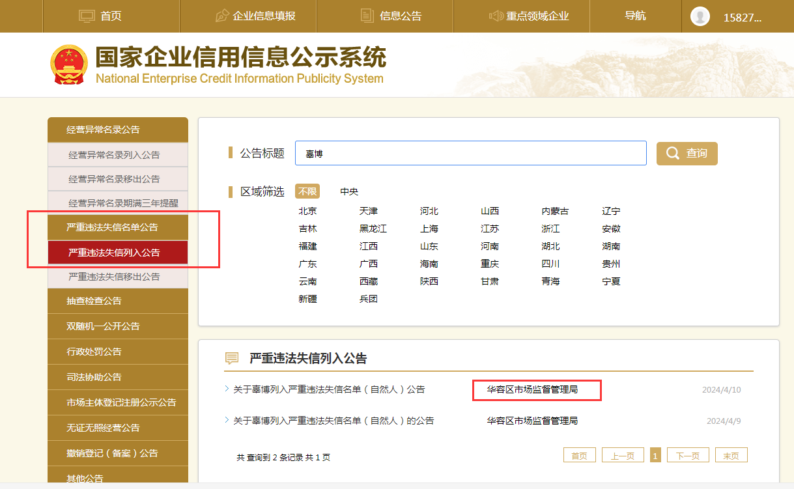
Task: Go to 上一页 in pagination
Action: coord(623,455)
